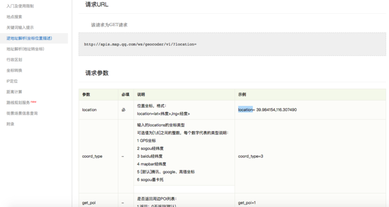389x207 pixels.
Task: Select 逆地址解析(坐标位置描述) sidebar entry
Action: 29,38
